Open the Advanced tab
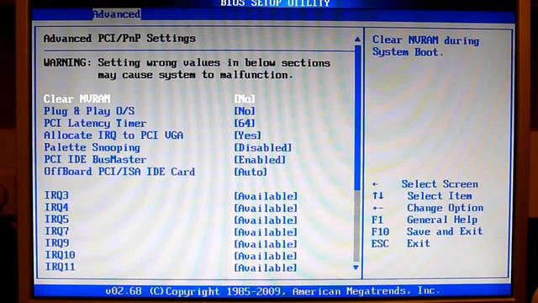The height and width of the screenshot is (303, 538). 116,14
